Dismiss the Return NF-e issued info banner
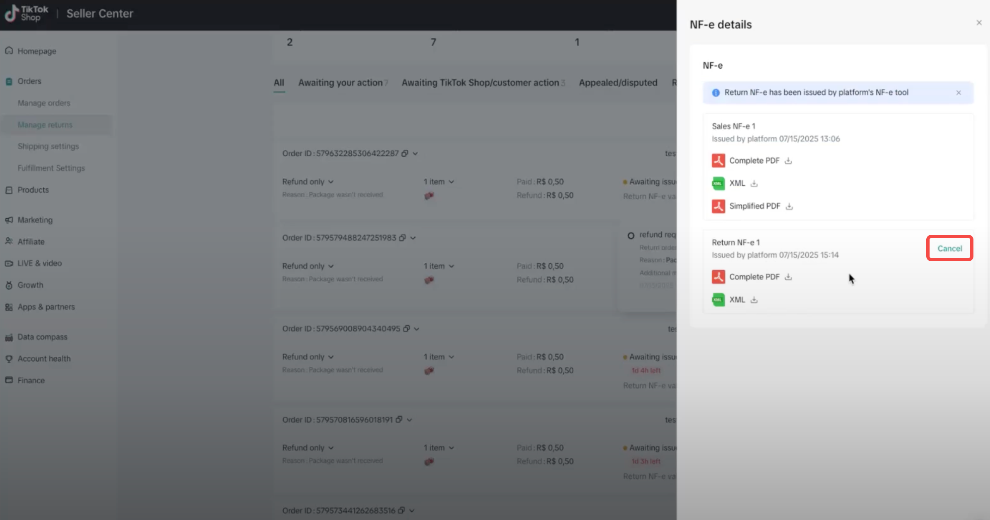 click(959, 93)
